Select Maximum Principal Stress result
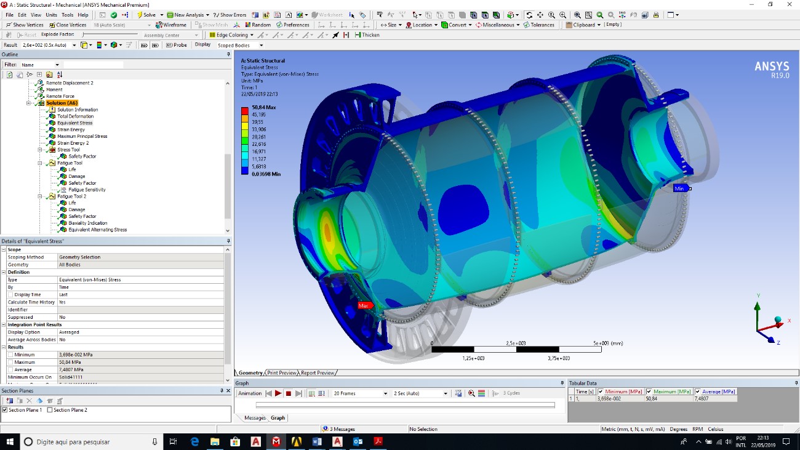This screenshot has width=800, height=450. (x=82, y=137)
